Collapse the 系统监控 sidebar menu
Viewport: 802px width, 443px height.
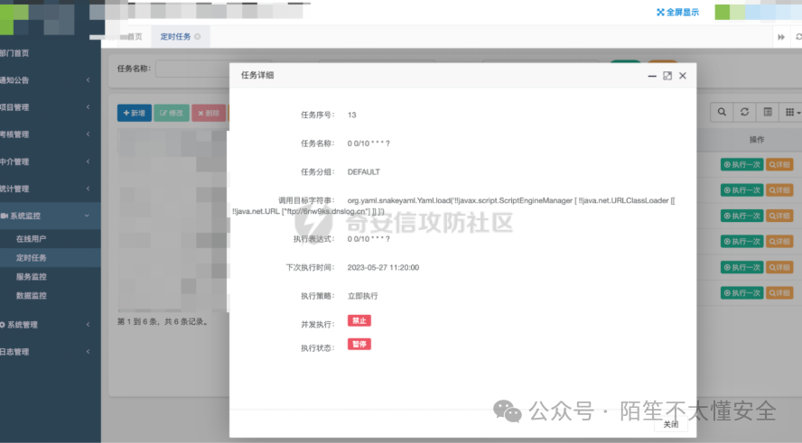tap(51, 216)
